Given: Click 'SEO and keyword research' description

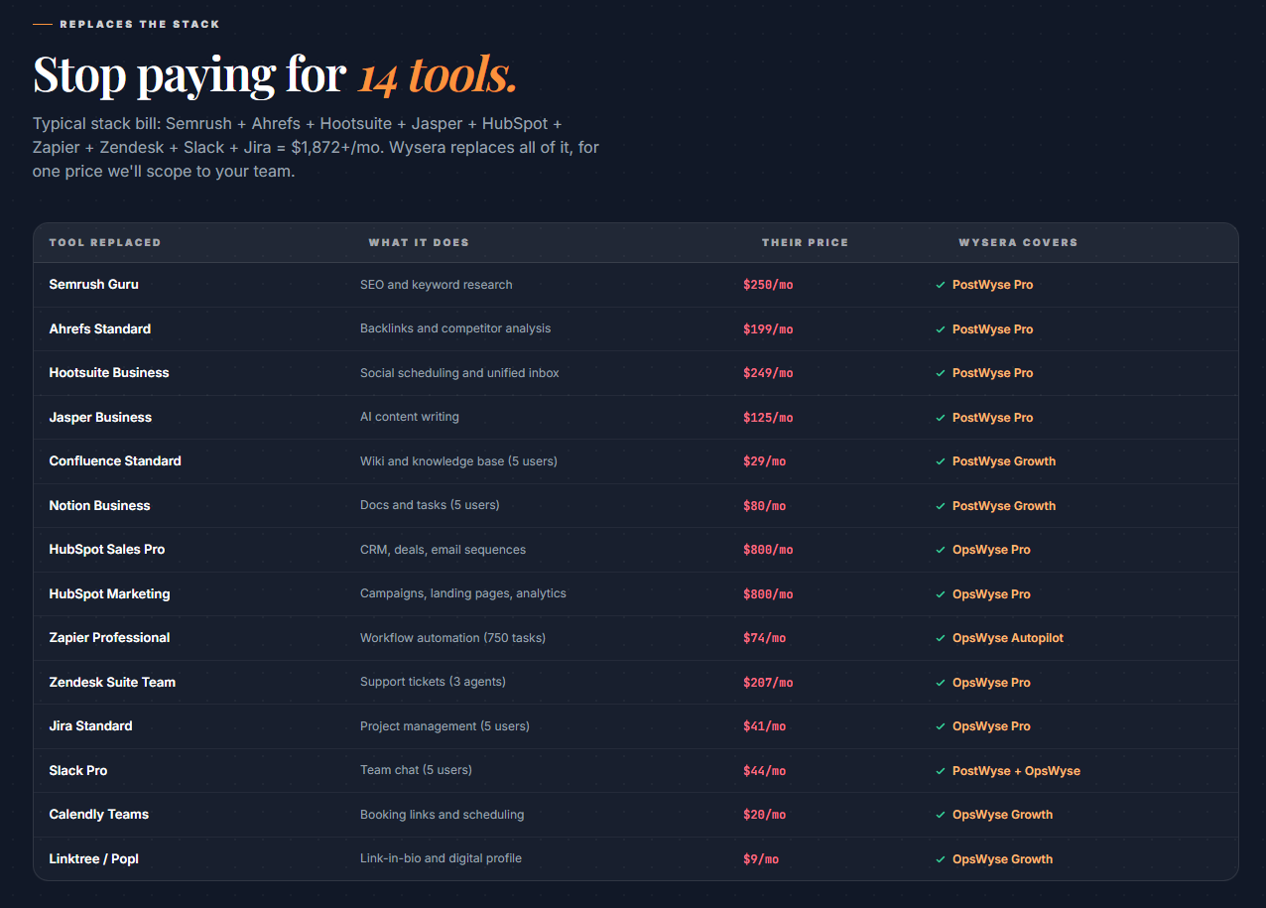Looking at the screenshot, I should tap(437, 285).
